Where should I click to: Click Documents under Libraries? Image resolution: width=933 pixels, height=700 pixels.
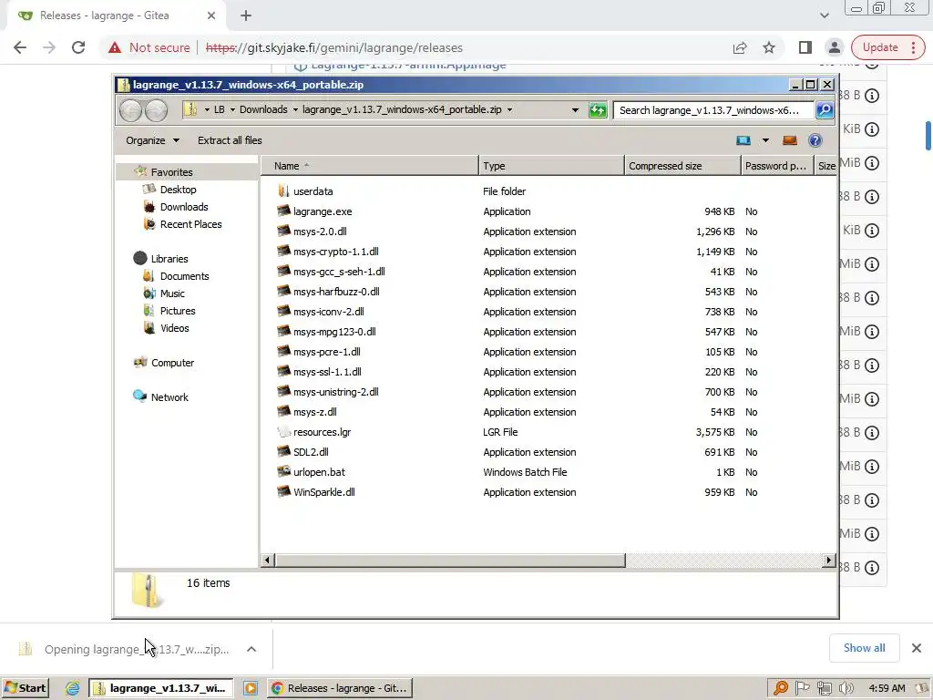[184, 275]
